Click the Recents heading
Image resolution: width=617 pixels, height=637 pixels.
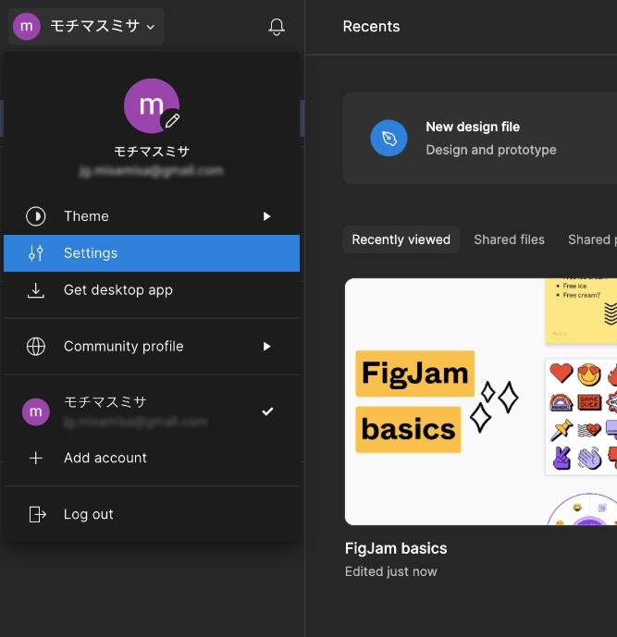tap(371, 27)
